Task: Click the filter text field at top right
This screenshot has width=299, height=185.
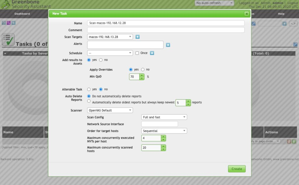Action: 270,24
